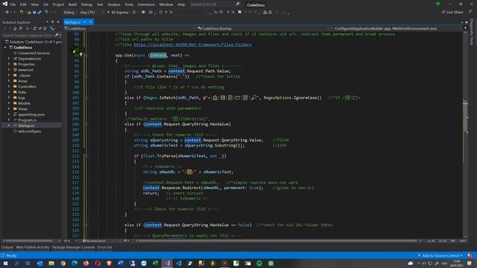Screen dimensions: 477x268
Task: Open the Extensions menu
Action: tap(146, 4)
